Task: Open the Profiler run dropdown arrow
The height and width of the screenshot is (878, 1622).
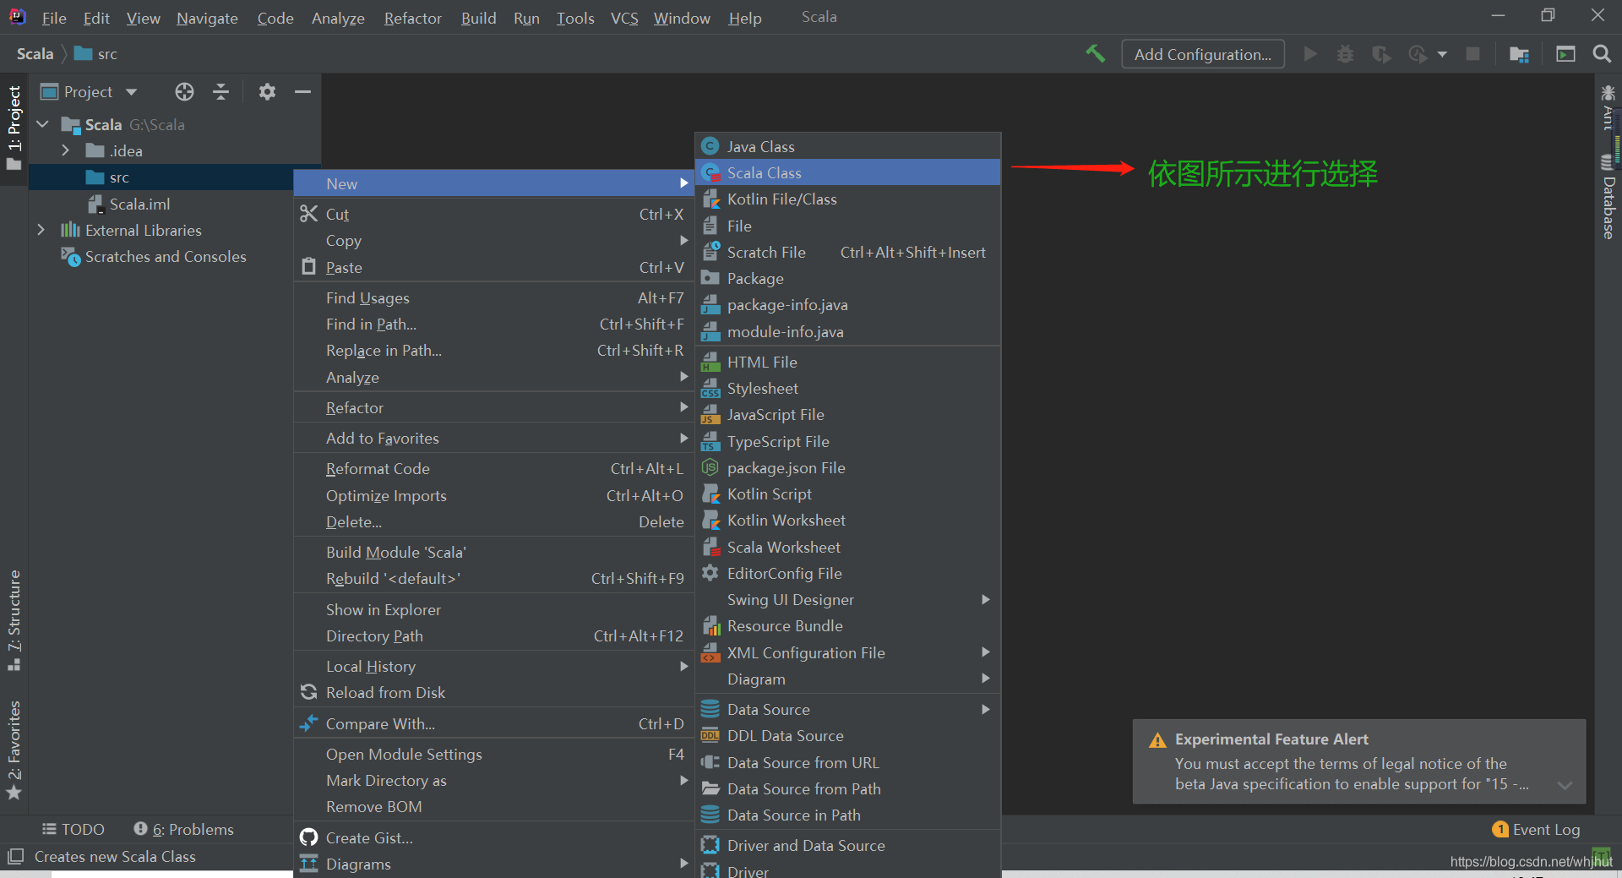Action: tap(1442, 55)
